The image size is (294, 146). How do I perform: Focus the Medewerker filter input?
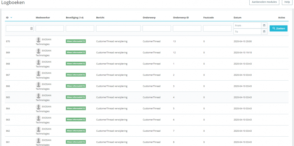coord(50,28)
